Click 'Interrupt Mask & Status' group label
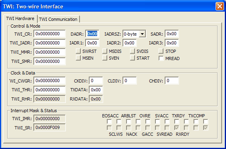This screenshot has width=226, height=149. 34,111
